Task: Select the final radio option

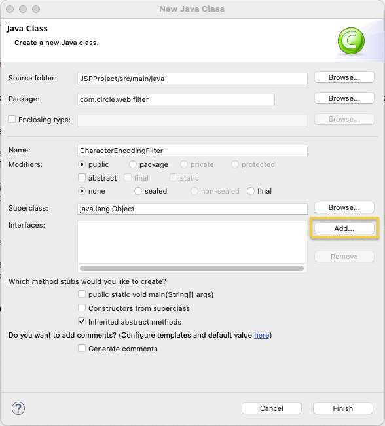Action: 250,191
